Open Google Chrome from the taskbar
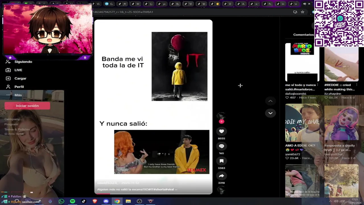 tap(117, 201)
